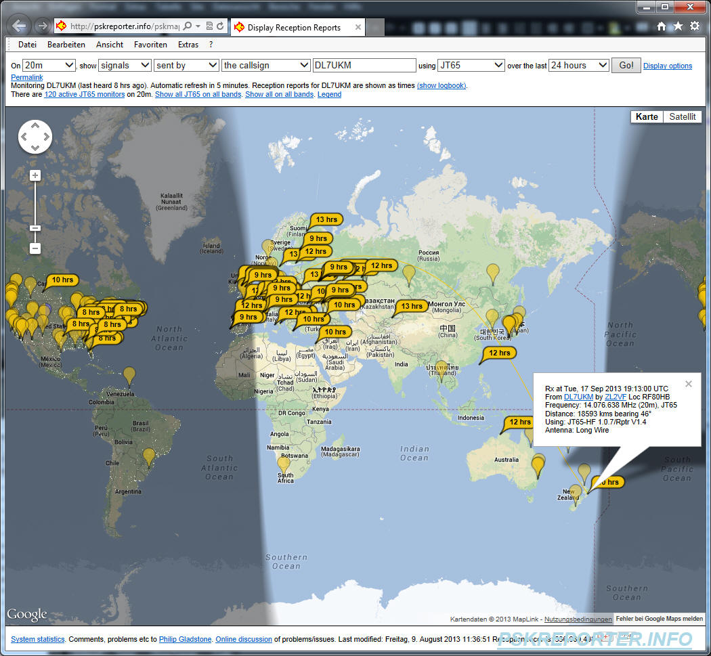
Task: Open the Ansicht menu
Action: [109, 45]
